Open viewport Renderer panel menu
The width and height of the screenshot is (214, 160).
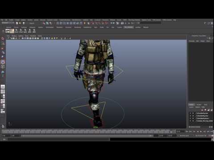(33, 36)
